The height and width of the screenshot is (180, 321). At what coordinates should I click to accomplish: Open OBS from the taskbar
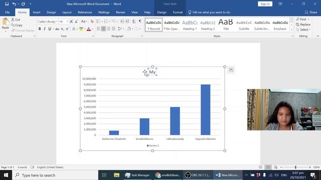198,175
